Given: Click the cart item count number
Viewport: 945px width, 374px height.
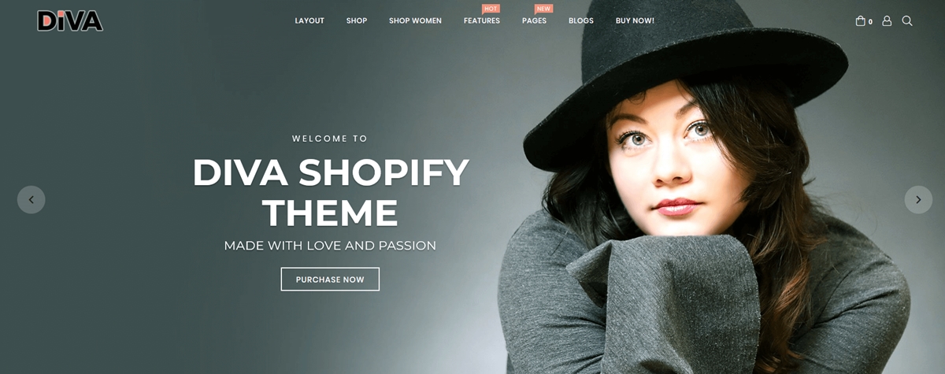Looking at the screenshot, I should click(x=870, y=22).
